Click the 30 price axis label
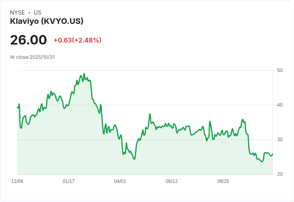 pos(280,140)
